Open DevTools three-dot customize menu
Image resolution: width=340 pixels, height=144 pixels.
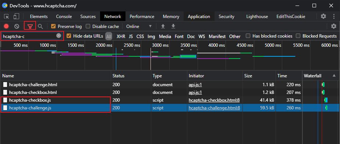pos(334,17)
